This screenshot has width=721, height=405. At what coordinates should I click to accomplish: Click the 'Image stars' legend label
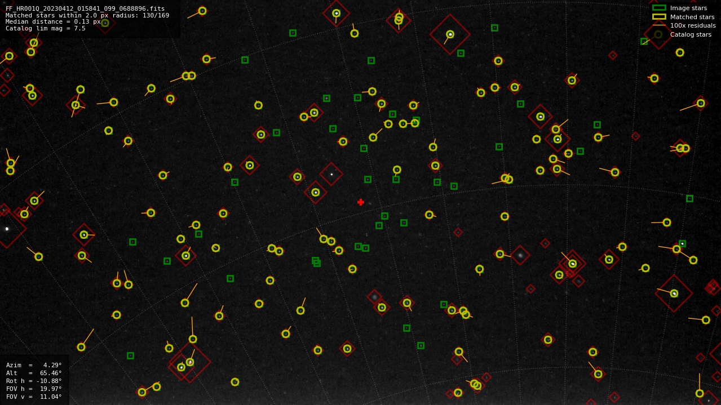tap(688, 8)
